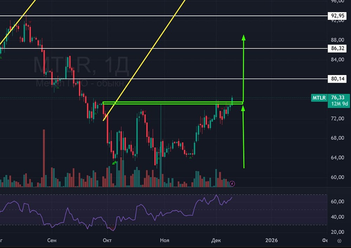Click the Окт label on time axis

107,240
